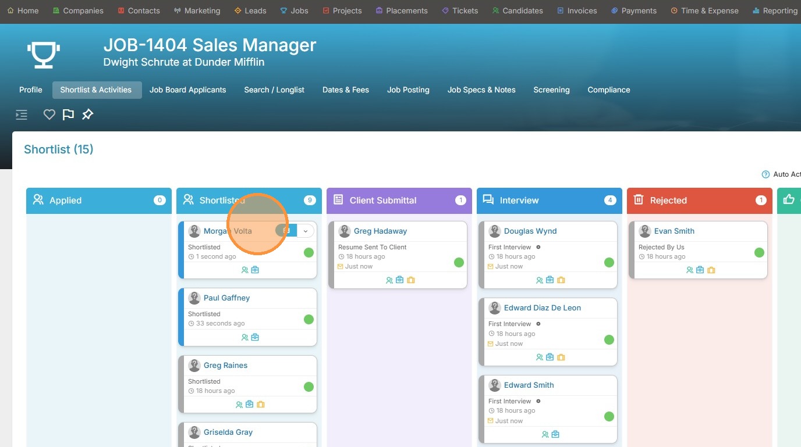Screen dimensions: 801x447
Task: Click the Greg Hadaway name link
Action: pyautogui.click(x=380, y=231)
